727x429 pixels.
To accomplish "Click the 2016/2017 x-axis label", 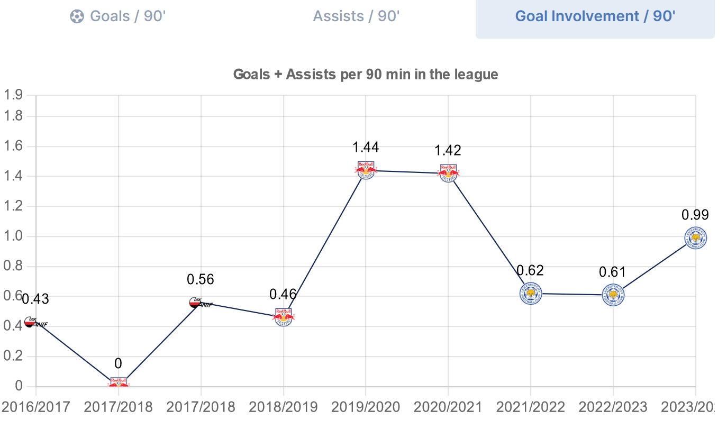I will (x=36, y=407).
